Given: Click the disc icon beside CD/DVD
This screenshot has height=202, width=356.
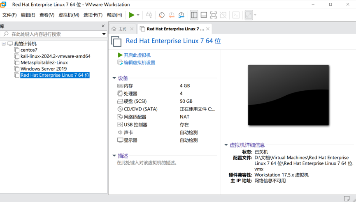Looking at the screenshot, I should pos(120,109).
